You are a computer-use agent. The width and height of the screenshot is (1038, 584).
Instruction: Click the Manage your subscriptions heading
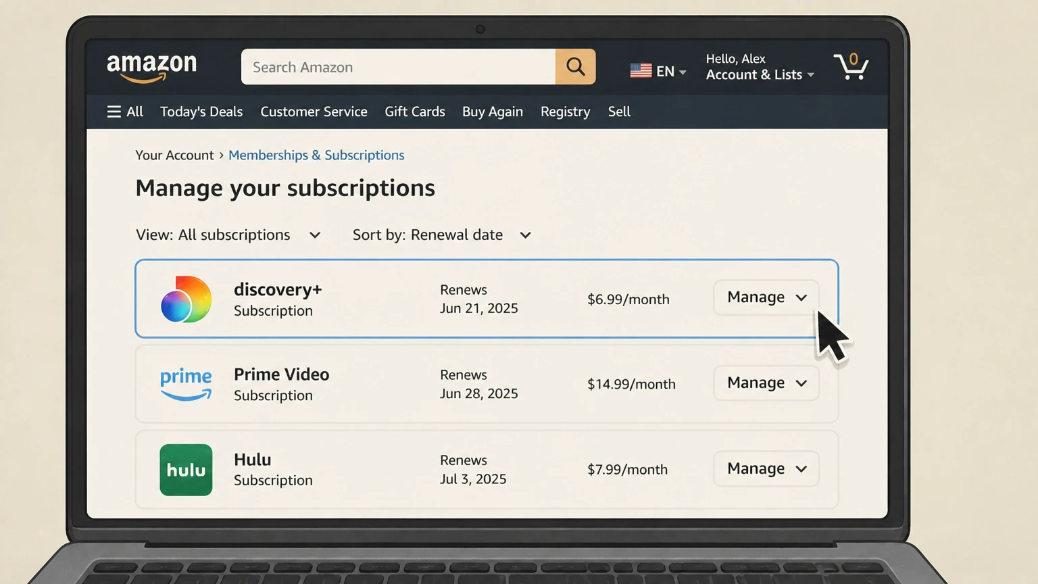[285, 188]
